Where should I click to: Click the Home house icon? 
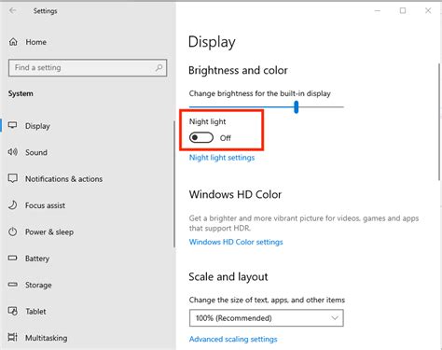click(13, 42)
